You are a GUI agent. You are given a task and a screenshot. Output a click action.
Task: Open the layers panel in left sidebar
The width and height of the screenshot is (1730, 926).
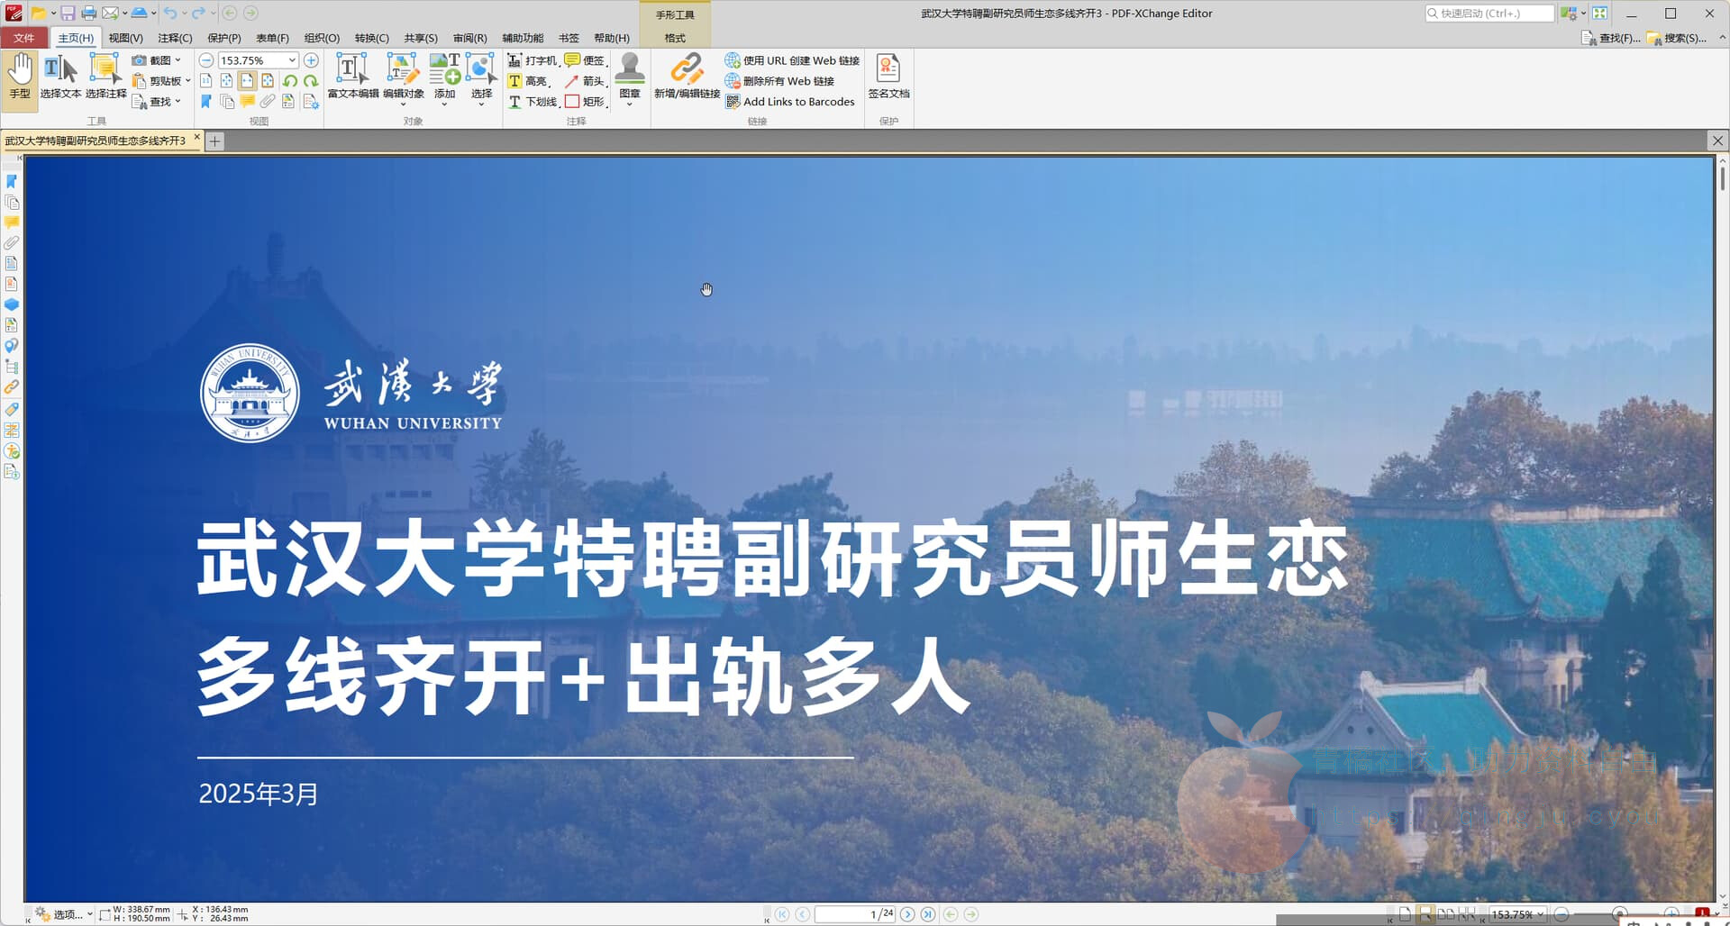coord(12,304)
